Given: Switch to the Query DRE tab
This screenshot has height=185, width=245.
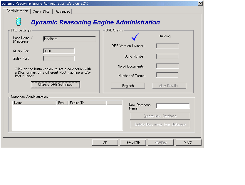Looking at the screenshot, I should point(41,11).
